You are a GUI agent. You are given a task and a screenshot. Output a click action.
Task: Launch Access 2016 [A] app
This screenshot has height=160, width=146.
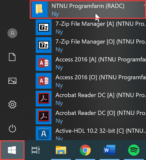pyautogui.click(x=91, y=63)
